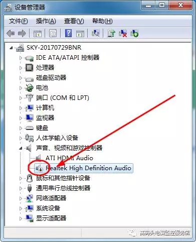Viewport: 196px width, 242px height.
Task: Open the Properties toolbar icon
Action: tap(53, 33)
